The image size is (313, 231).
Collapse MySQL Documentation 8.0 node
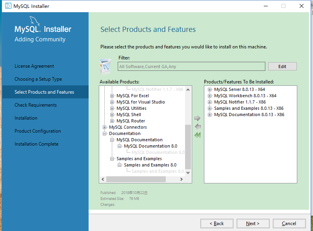pyautogui.click(x=119, y=146)
